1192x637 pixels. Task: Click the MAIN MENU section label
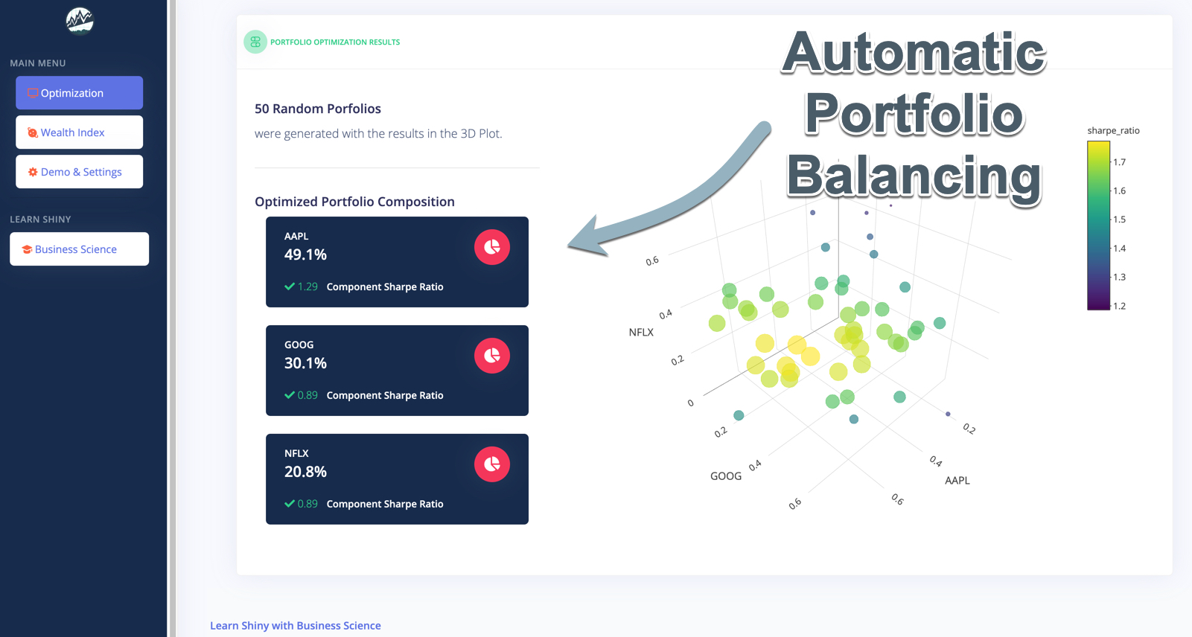(38, 63)
